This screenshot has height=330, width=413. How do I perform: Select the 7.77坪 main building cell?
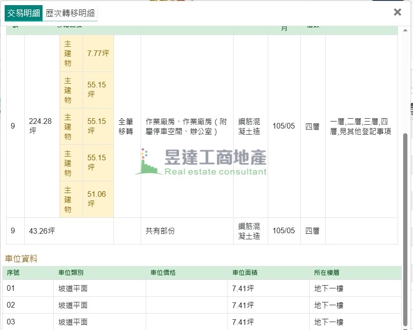point(98,53)
